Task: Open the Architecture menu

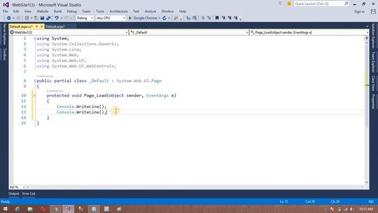Action: (x=118, y=11)
